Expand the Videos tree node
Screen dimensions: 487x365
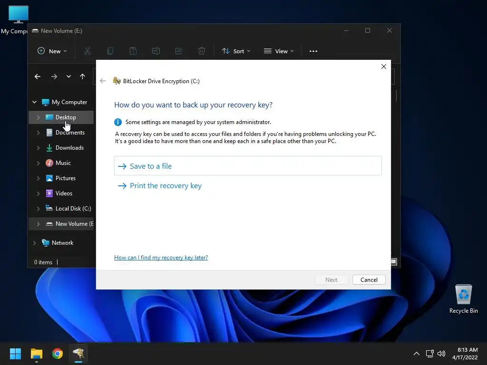[x=38, y=193]
